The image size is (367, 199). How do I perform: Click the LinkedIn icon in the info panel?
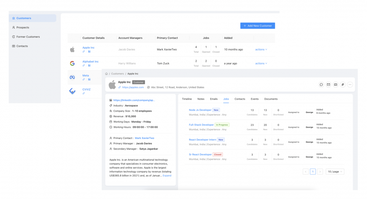(111, 100)
